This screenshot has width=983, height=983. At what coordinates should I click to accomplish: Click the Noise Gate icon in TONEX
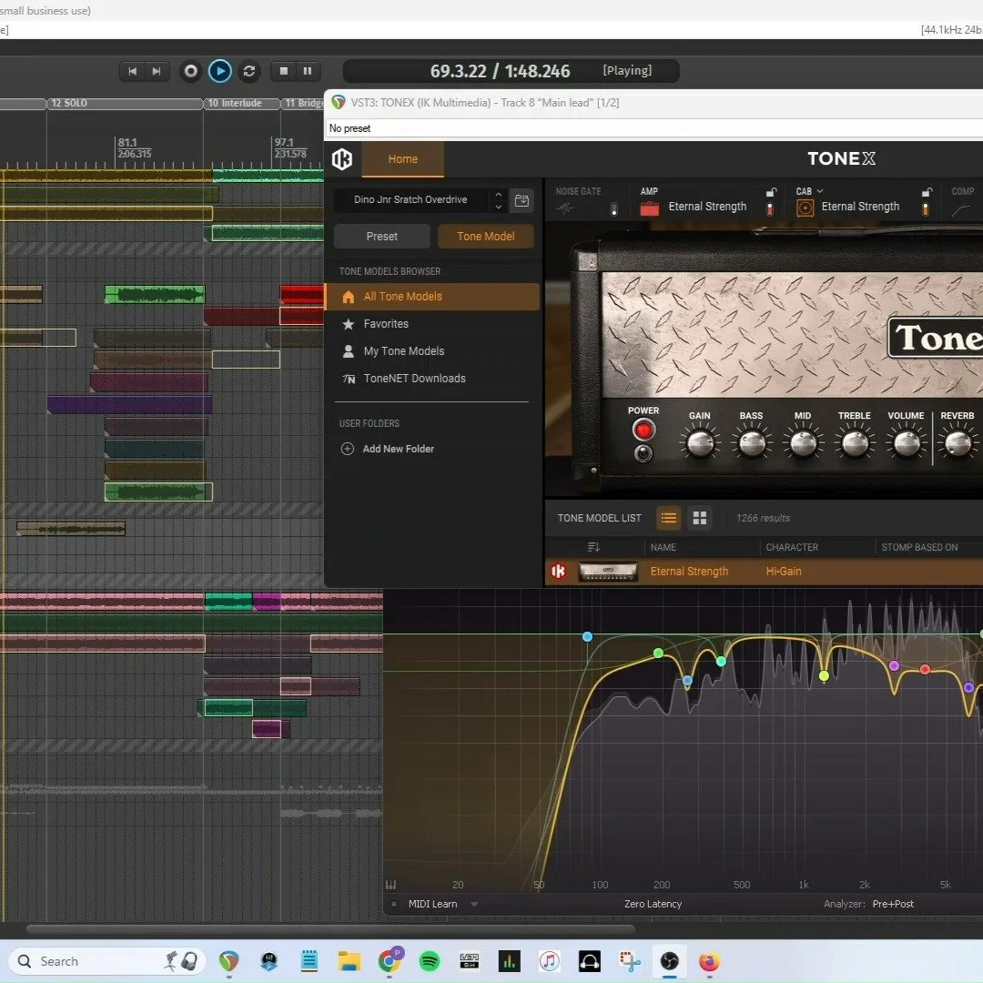564,208
